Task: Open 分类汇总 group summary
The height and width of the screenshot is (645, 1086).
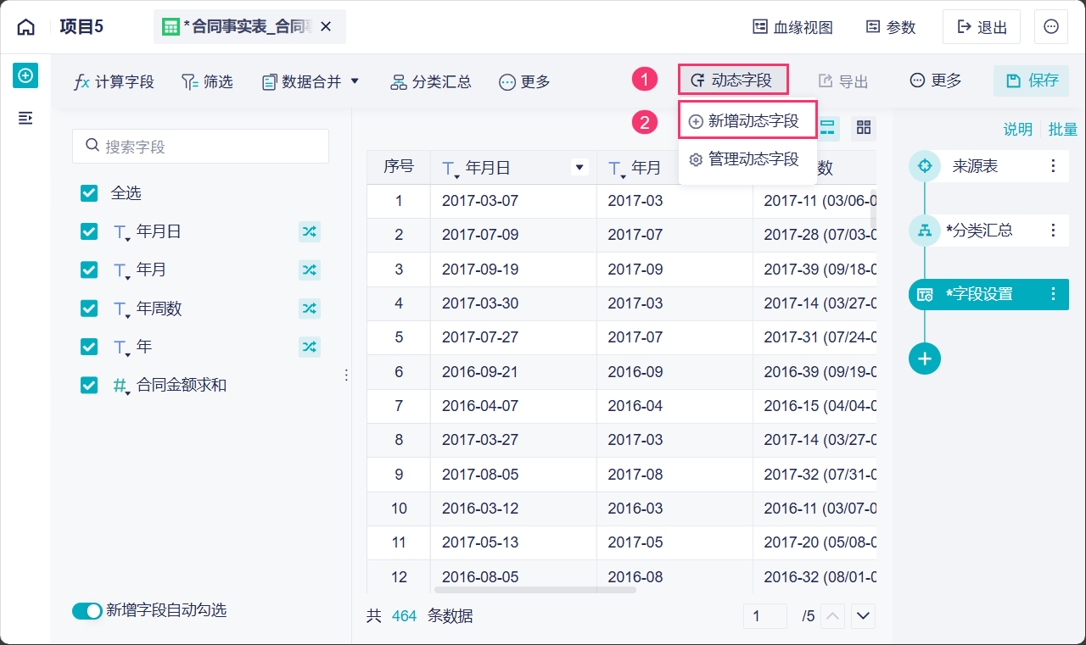Action: (x=430, y=81)
